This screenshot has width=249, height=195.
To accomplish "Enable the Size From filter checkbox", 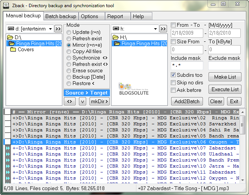I will [173, 41].
